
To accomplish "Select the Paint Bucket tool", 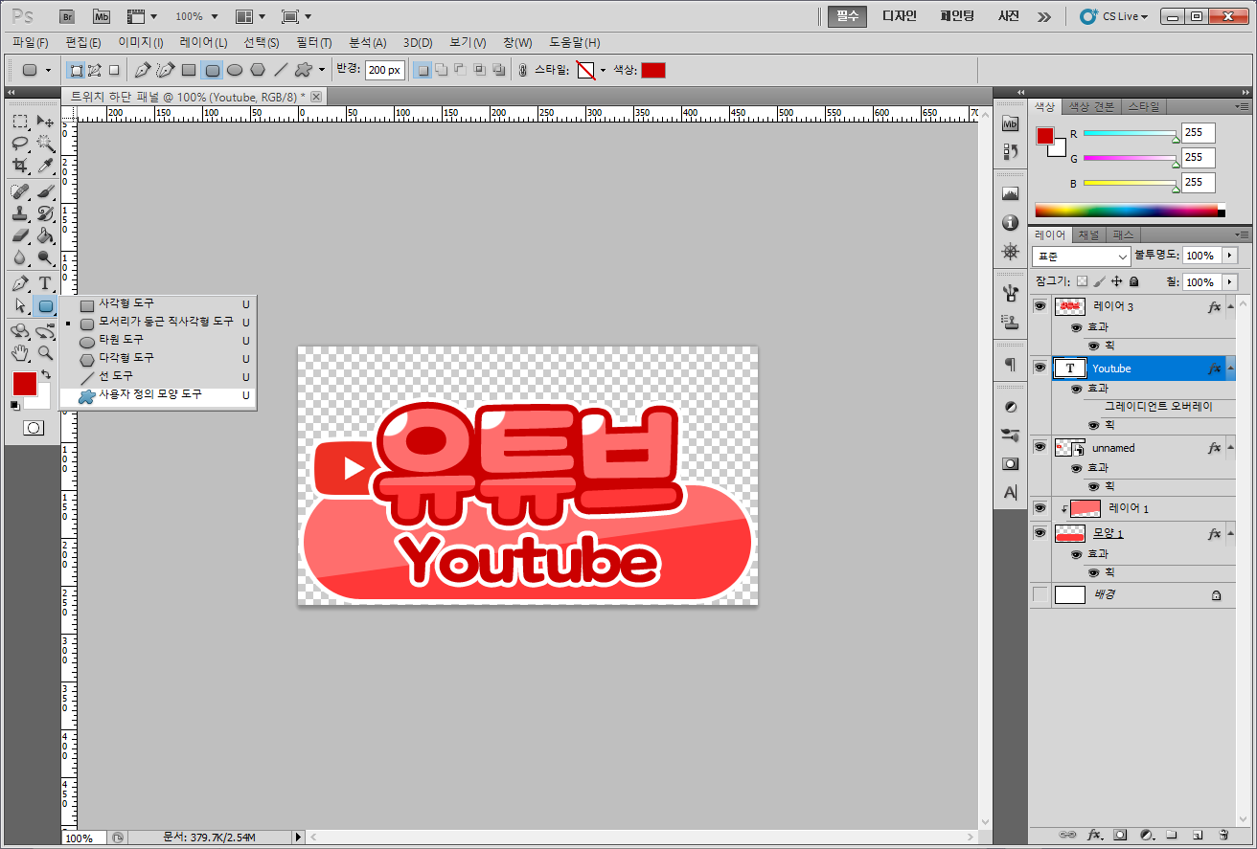I will (x=45, y=235).
